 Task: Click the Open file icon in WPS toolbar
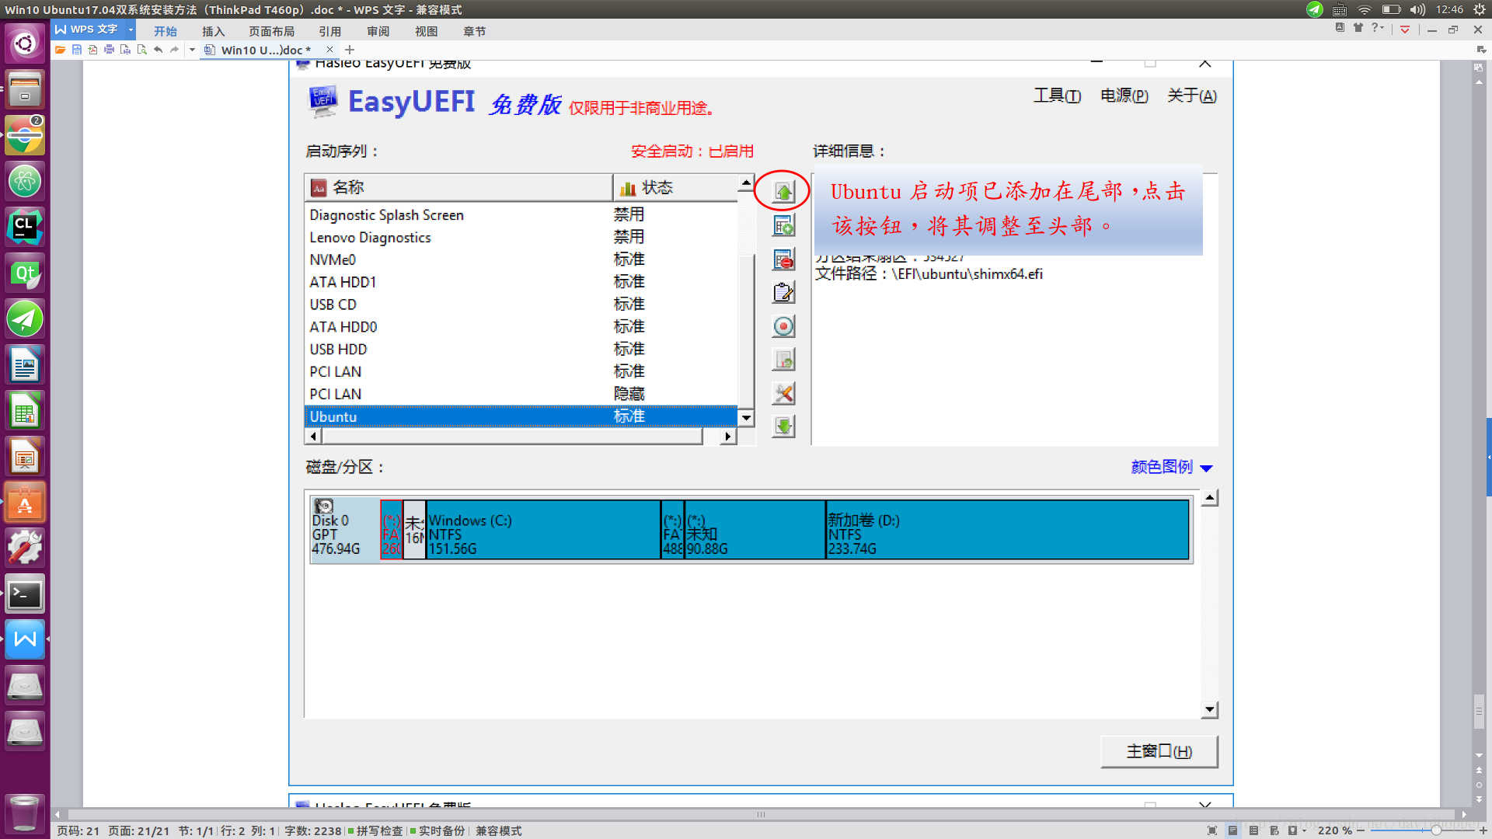[60, 50]
